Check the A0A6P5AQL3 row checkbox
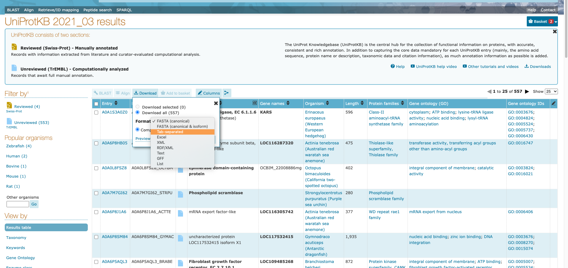Screen dimensions: 568x268 [x=96, y=262]
